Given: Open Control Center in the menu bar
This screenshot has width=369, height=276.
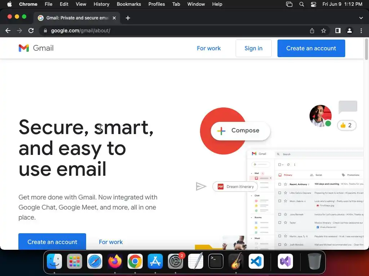Looking at the screenshot, I should point(314,4).
